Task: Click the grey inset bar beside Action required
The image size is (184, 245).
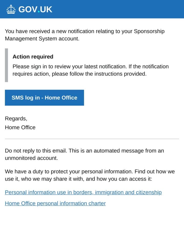Action: tap(6, 65)
